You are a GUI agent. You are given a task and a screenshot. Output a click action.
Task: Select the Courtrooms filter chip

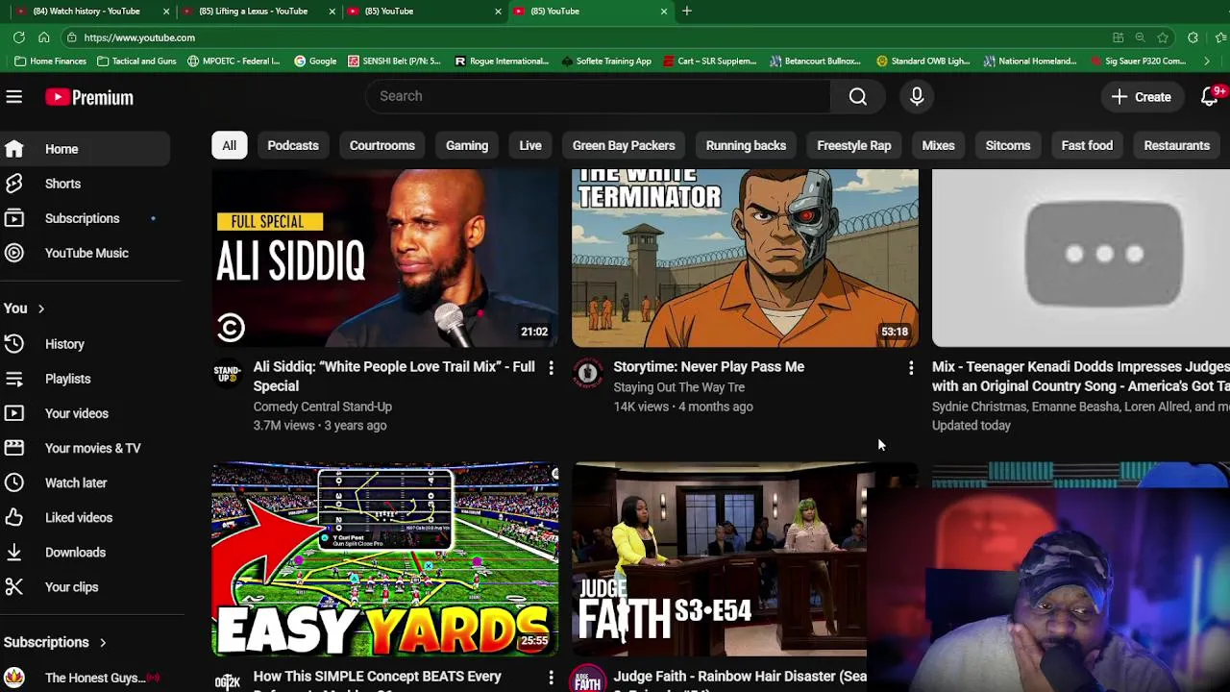pos(382,145)
